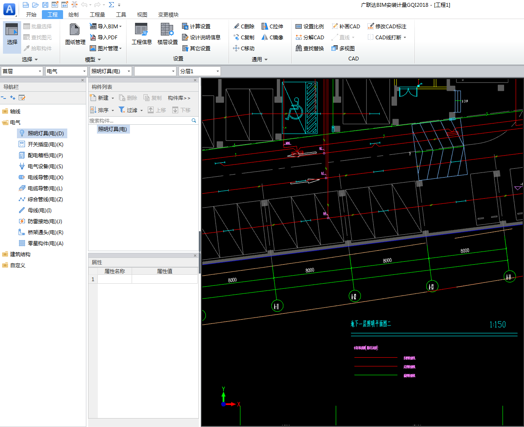Select the C移动 tool
The height and width of the screenshot is (427, 524).
[244, 48]
